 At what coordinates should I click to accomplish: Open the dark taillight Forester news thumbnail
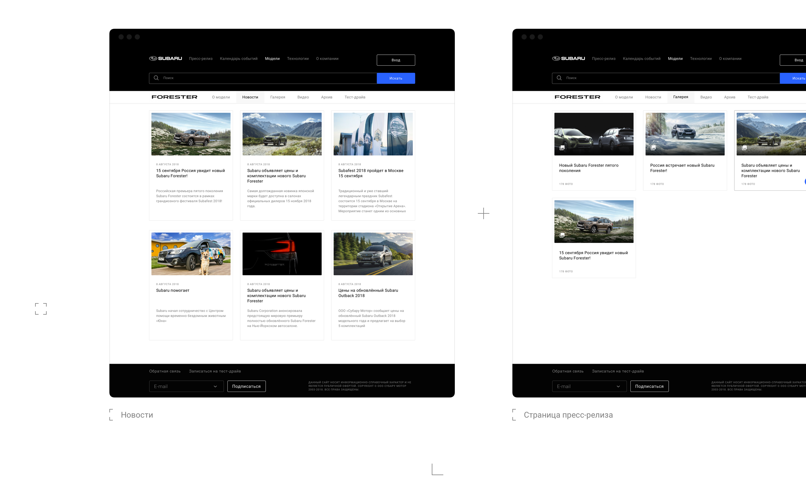click(x=282, y=254)
